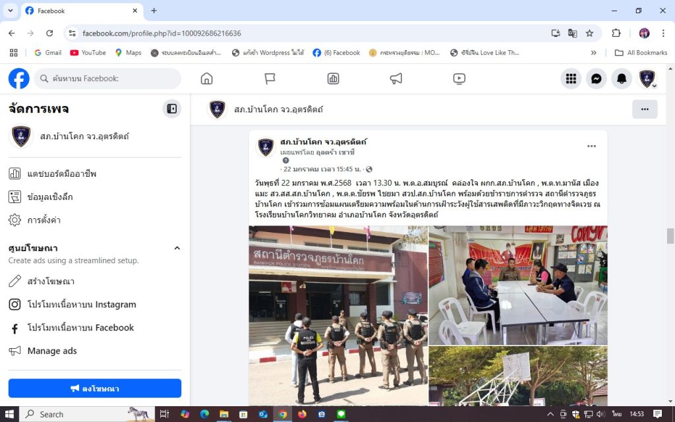Open Facebook Home icon in top navigation
The height and width of the screenshot is (422, 675).
pos(206,78)
